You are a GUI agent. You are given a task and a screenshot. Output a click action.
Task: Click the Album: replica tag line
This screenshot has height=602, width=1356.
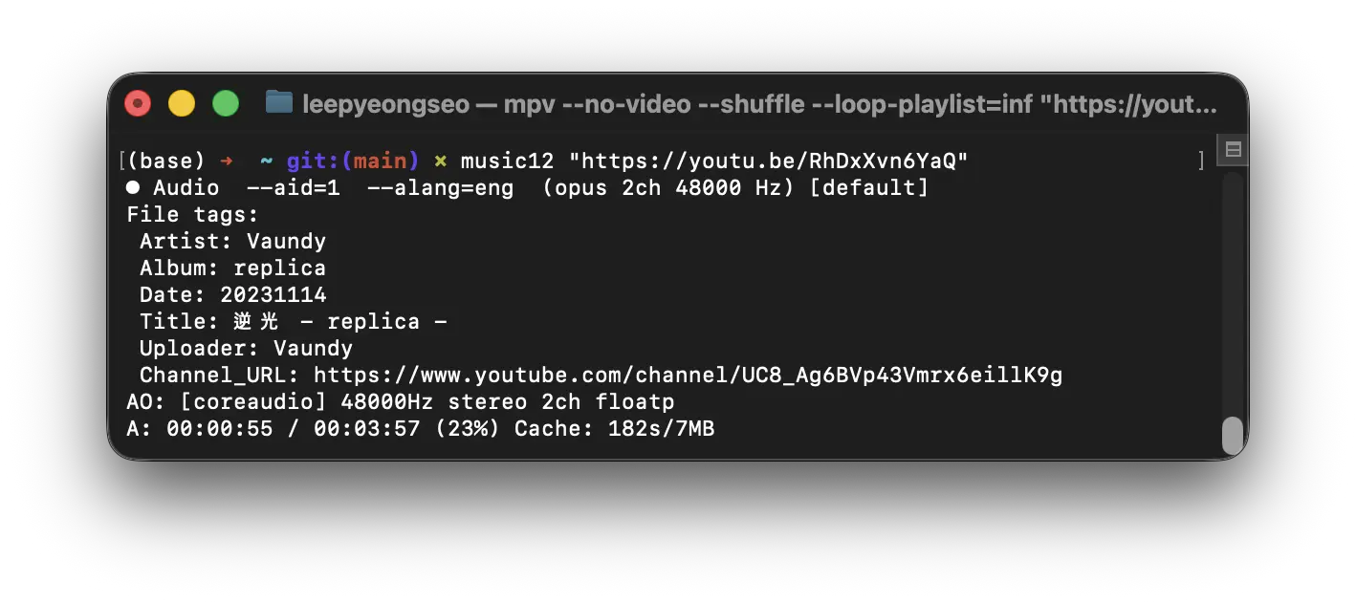coord(232,269)
